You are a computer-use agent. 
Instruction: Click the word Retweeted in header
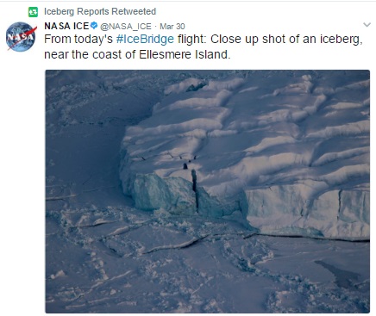[134, 11]
